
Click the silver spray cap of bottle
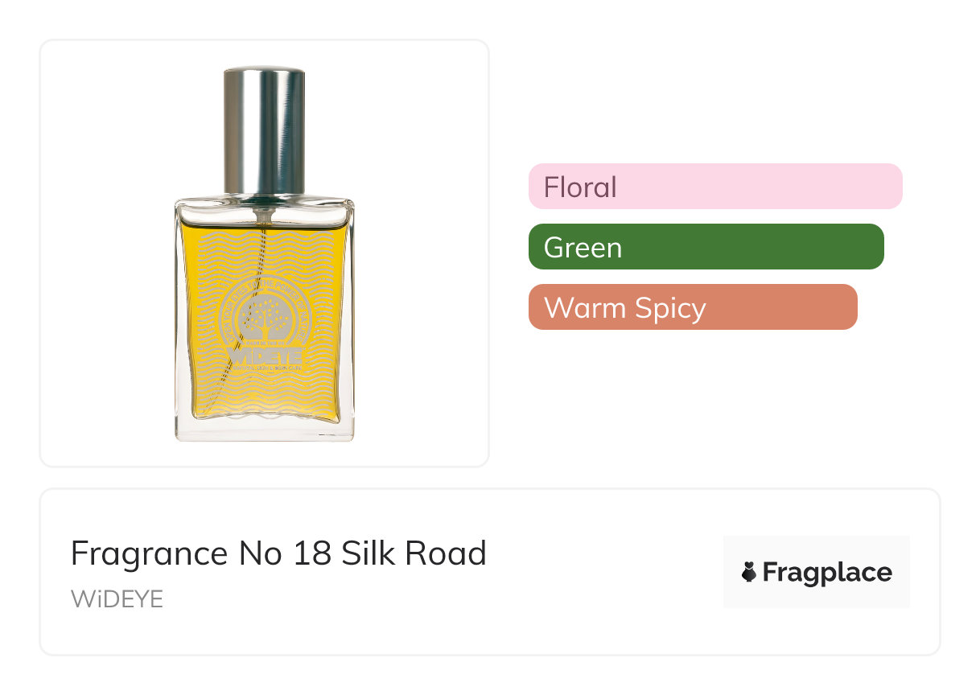click(x=264, y=131)
